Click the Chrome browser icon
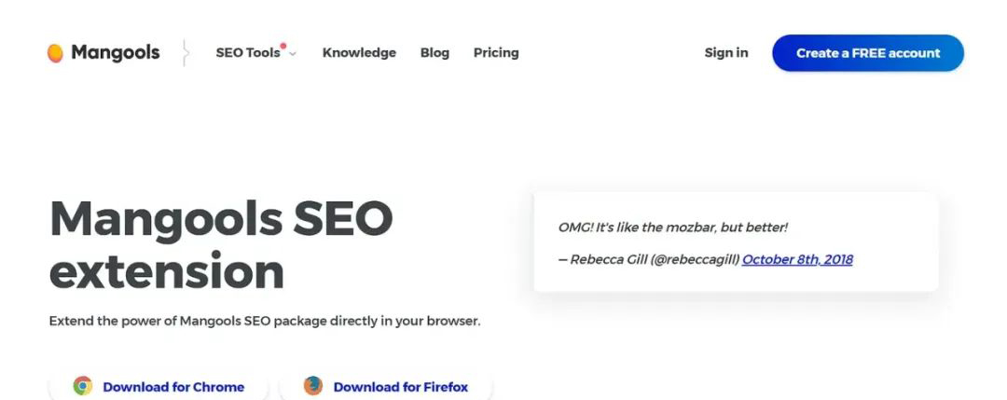The height and width of the screenshot is (400, 1007). click(x=83, y=386)
